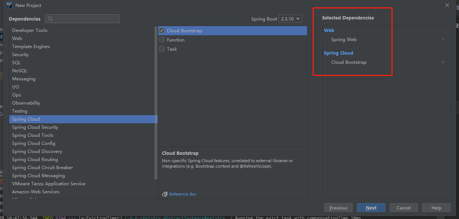Select the Spring Cloud Routing category
This screenshot has height=219, width=459.
point(82,160)
